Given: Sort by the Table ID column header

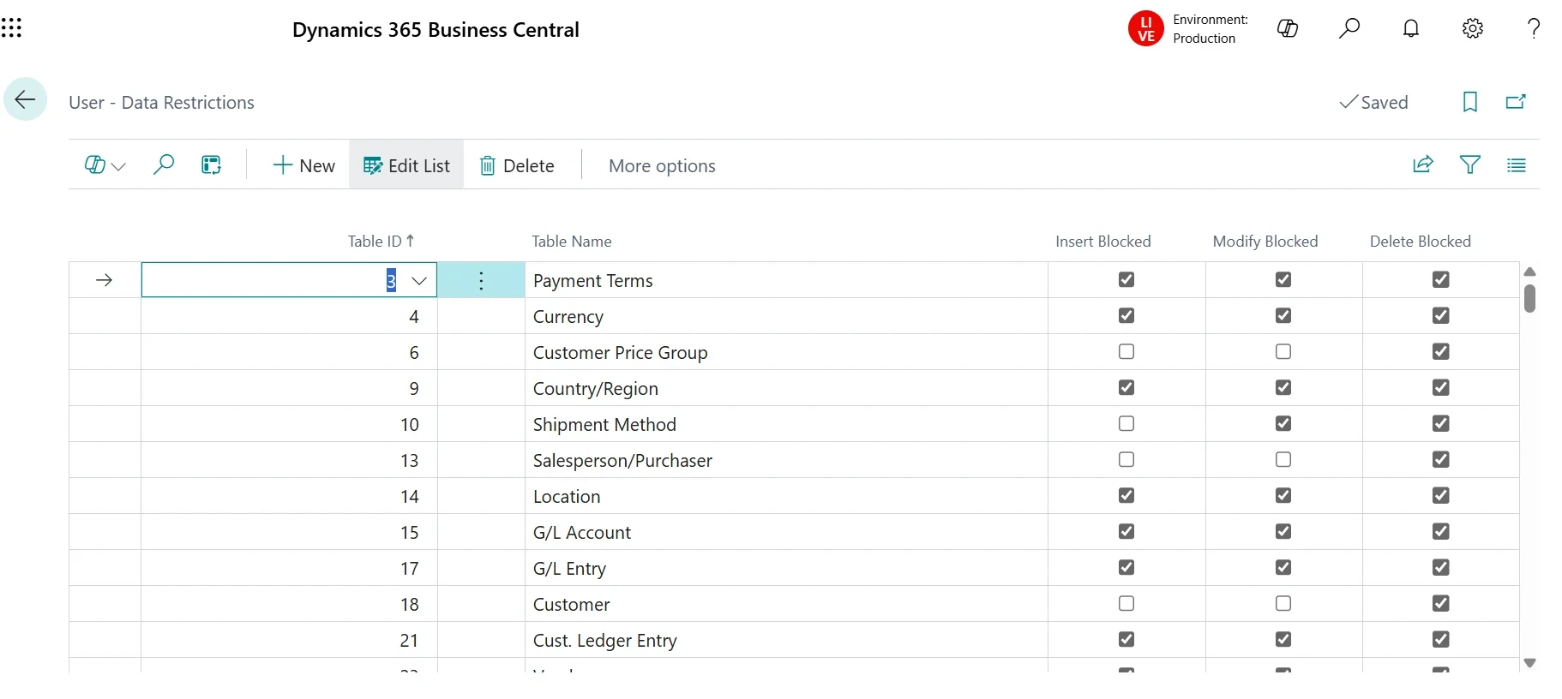Looking at the screenshot, I should (x=381, y=242).
